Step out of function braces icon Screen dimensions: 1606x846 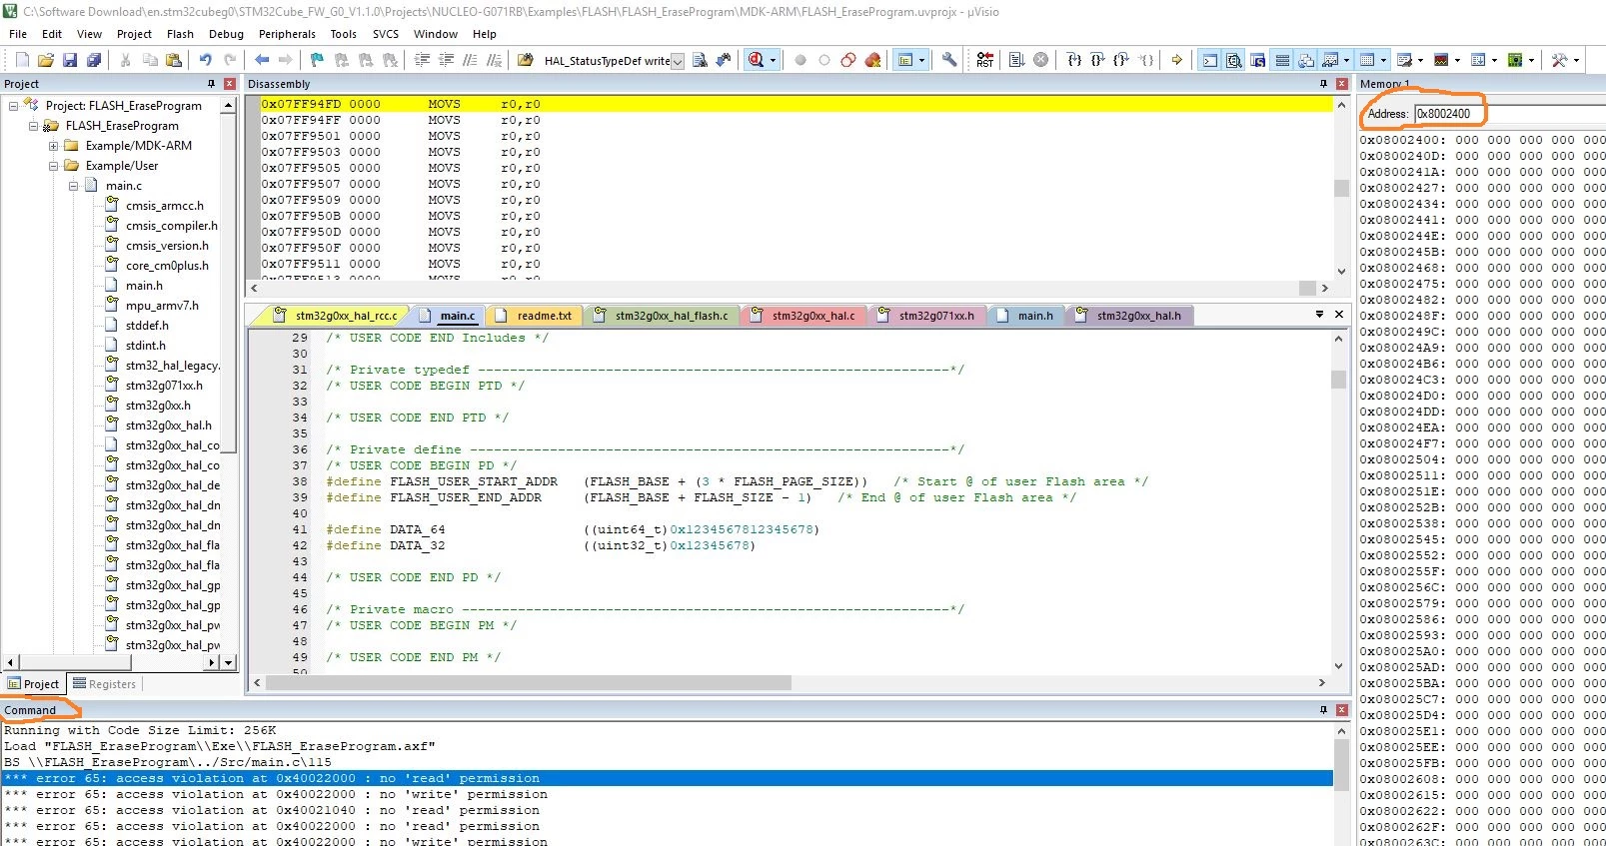tap(1121, 60)
